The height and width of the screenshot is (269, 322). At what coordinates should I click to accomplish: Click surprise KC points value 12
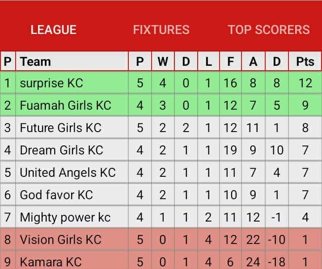(x=305, y=83)
